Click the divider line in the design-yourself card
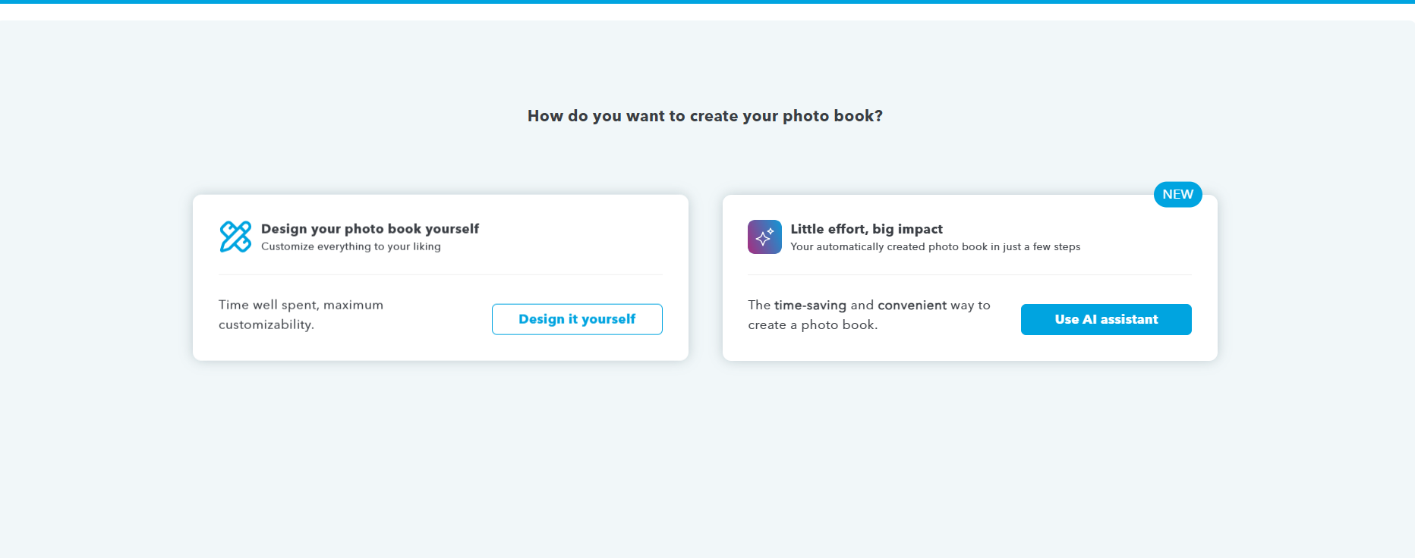This screenshot has width=1415, height=558. tap(440, 274)
